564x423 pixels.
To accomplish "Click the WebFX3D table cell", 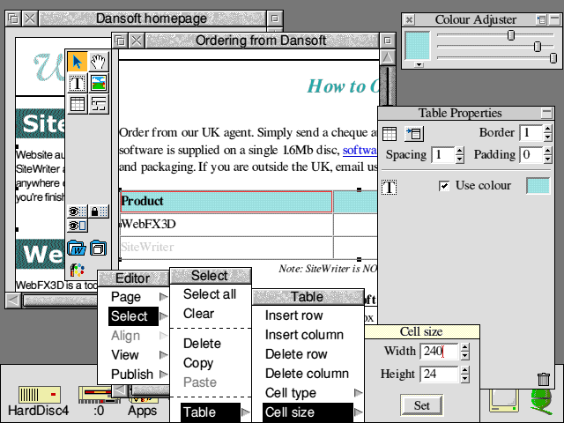I will (226, 225).
